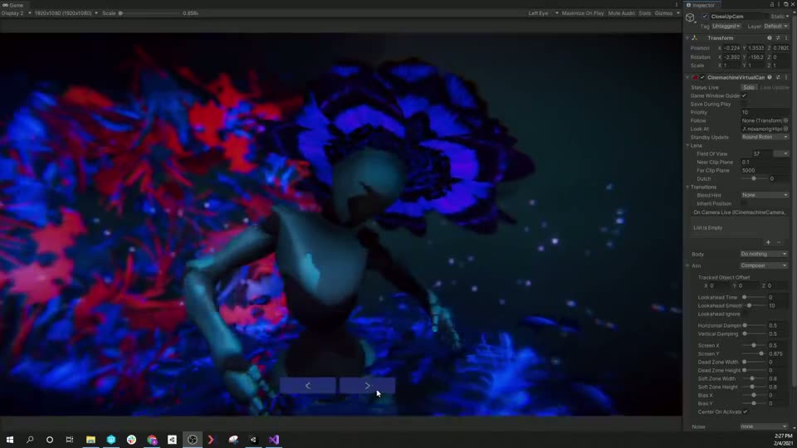The width and height of the screenshot is (797, 448).
Task: Open the Look At object picker icon
Action: pyautogui.click(x=785, y=129)
